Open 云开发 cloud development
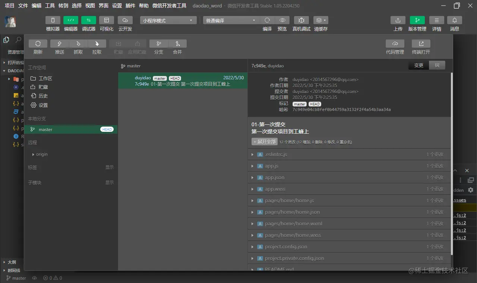This screenshot has height=283, width=477. tap(125, 20)
